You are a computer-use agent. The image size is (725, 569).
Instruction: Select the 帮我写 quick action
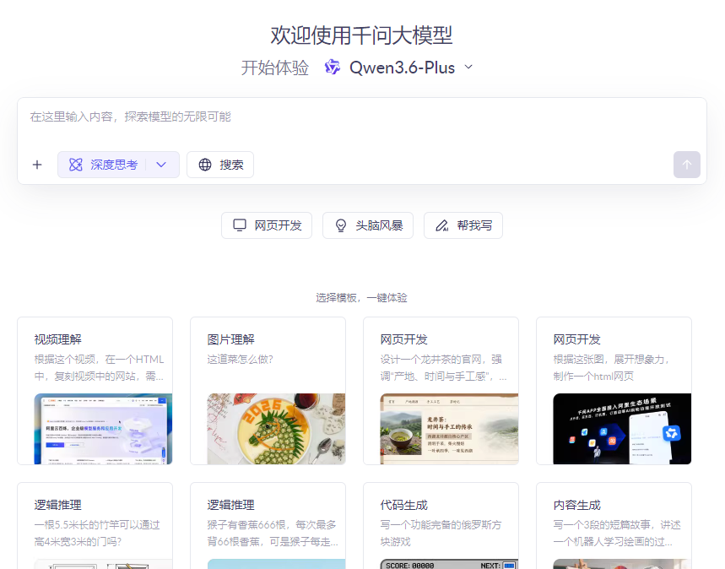click(x=463, y=225)
